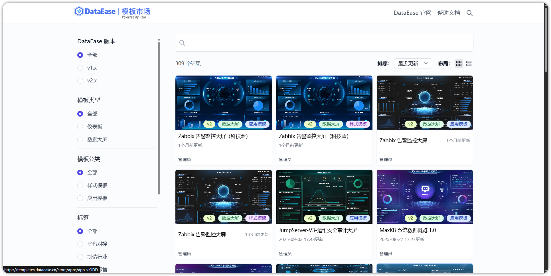Screen dimensions: 551x276
Task: Open the header search magnifier icon
Action: click(469, 13)
